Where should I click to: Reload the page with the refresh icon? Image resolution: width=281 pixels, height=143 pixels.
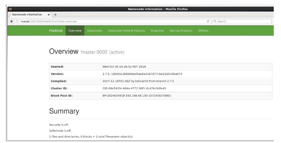pos(208,21)
